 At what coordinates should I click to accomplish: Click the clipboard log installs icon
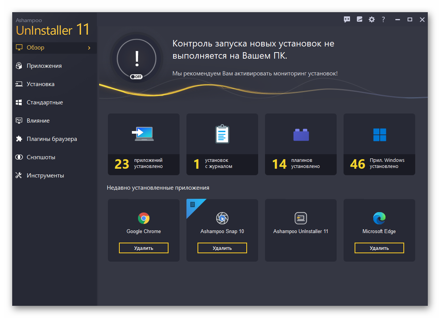click(x=222, y=134)
